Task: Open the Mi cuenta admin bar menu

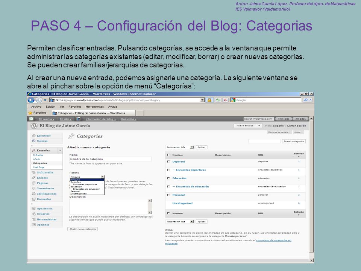Action: coord(46,119)
